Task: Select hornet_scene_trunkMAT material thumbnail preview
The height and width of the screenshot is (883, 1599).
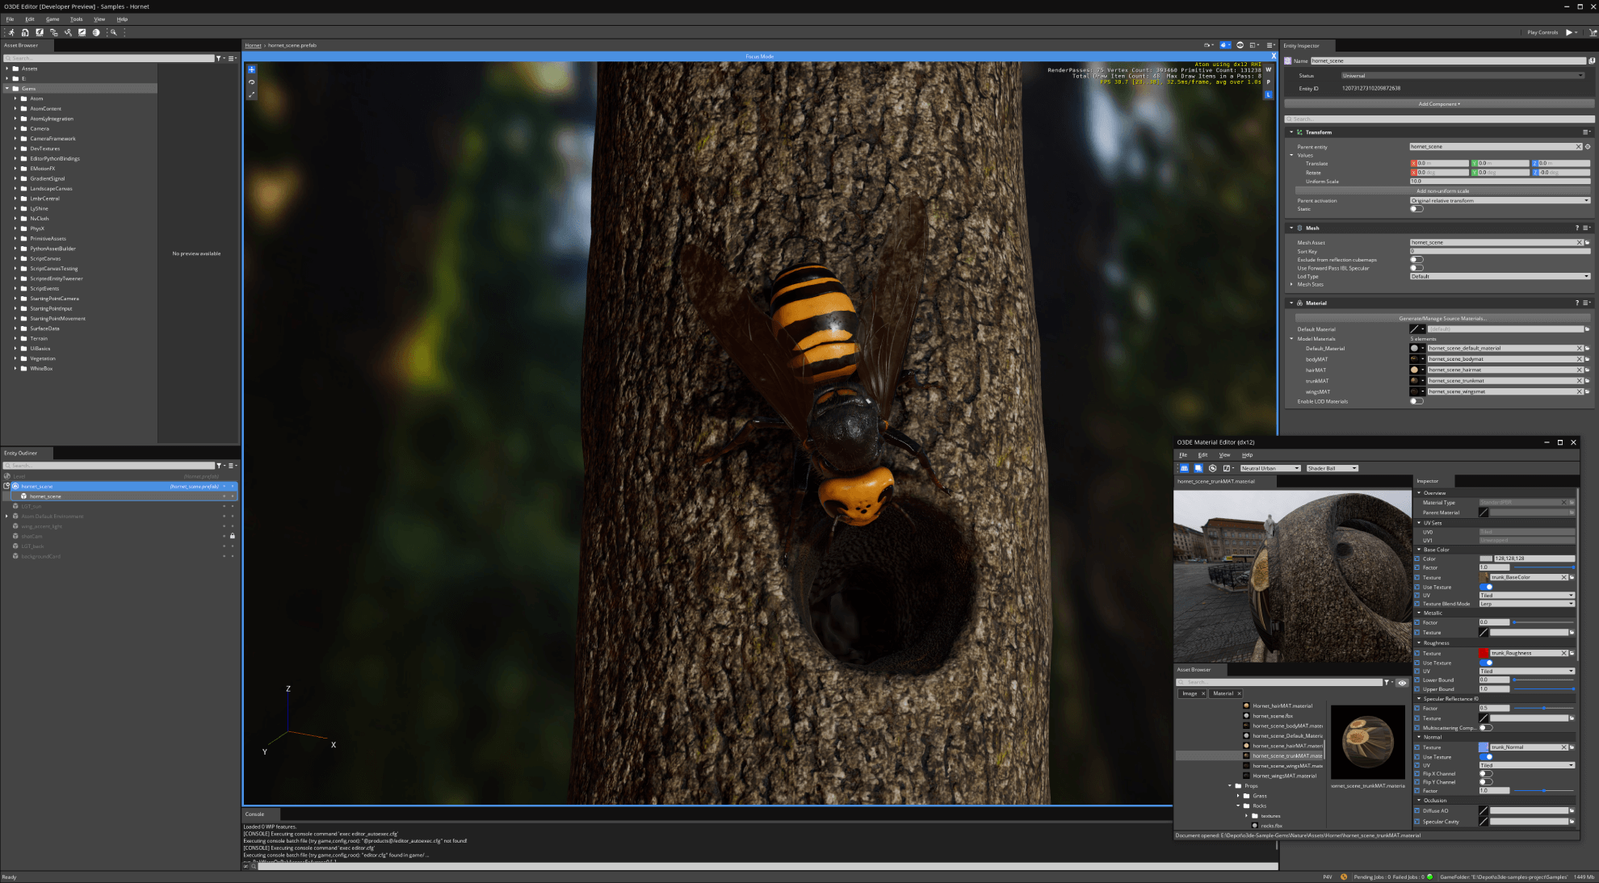Action: click(x=1368, y=741)
